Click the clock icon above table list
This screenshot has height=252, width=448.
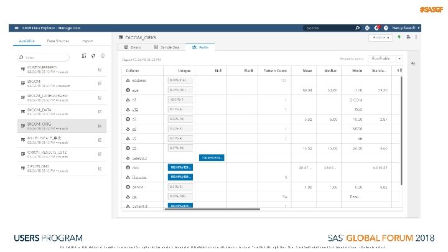click(103, 56)
